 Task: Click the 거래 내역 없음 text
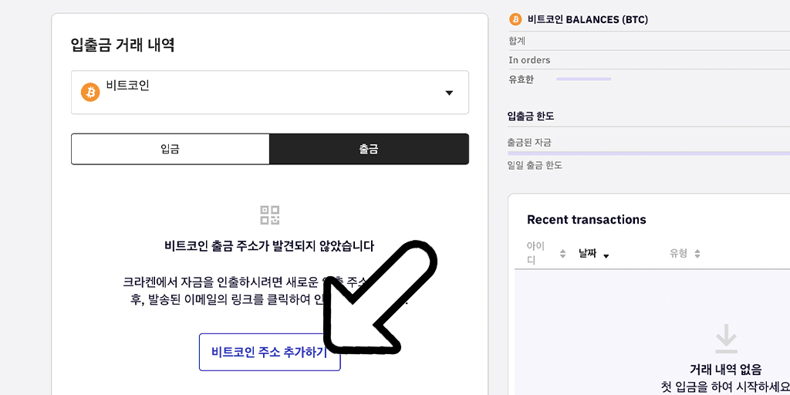point(725,370)
